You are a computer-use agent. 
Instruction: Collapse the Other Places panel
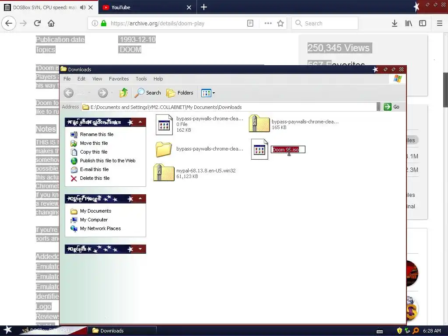click(140, 199)
